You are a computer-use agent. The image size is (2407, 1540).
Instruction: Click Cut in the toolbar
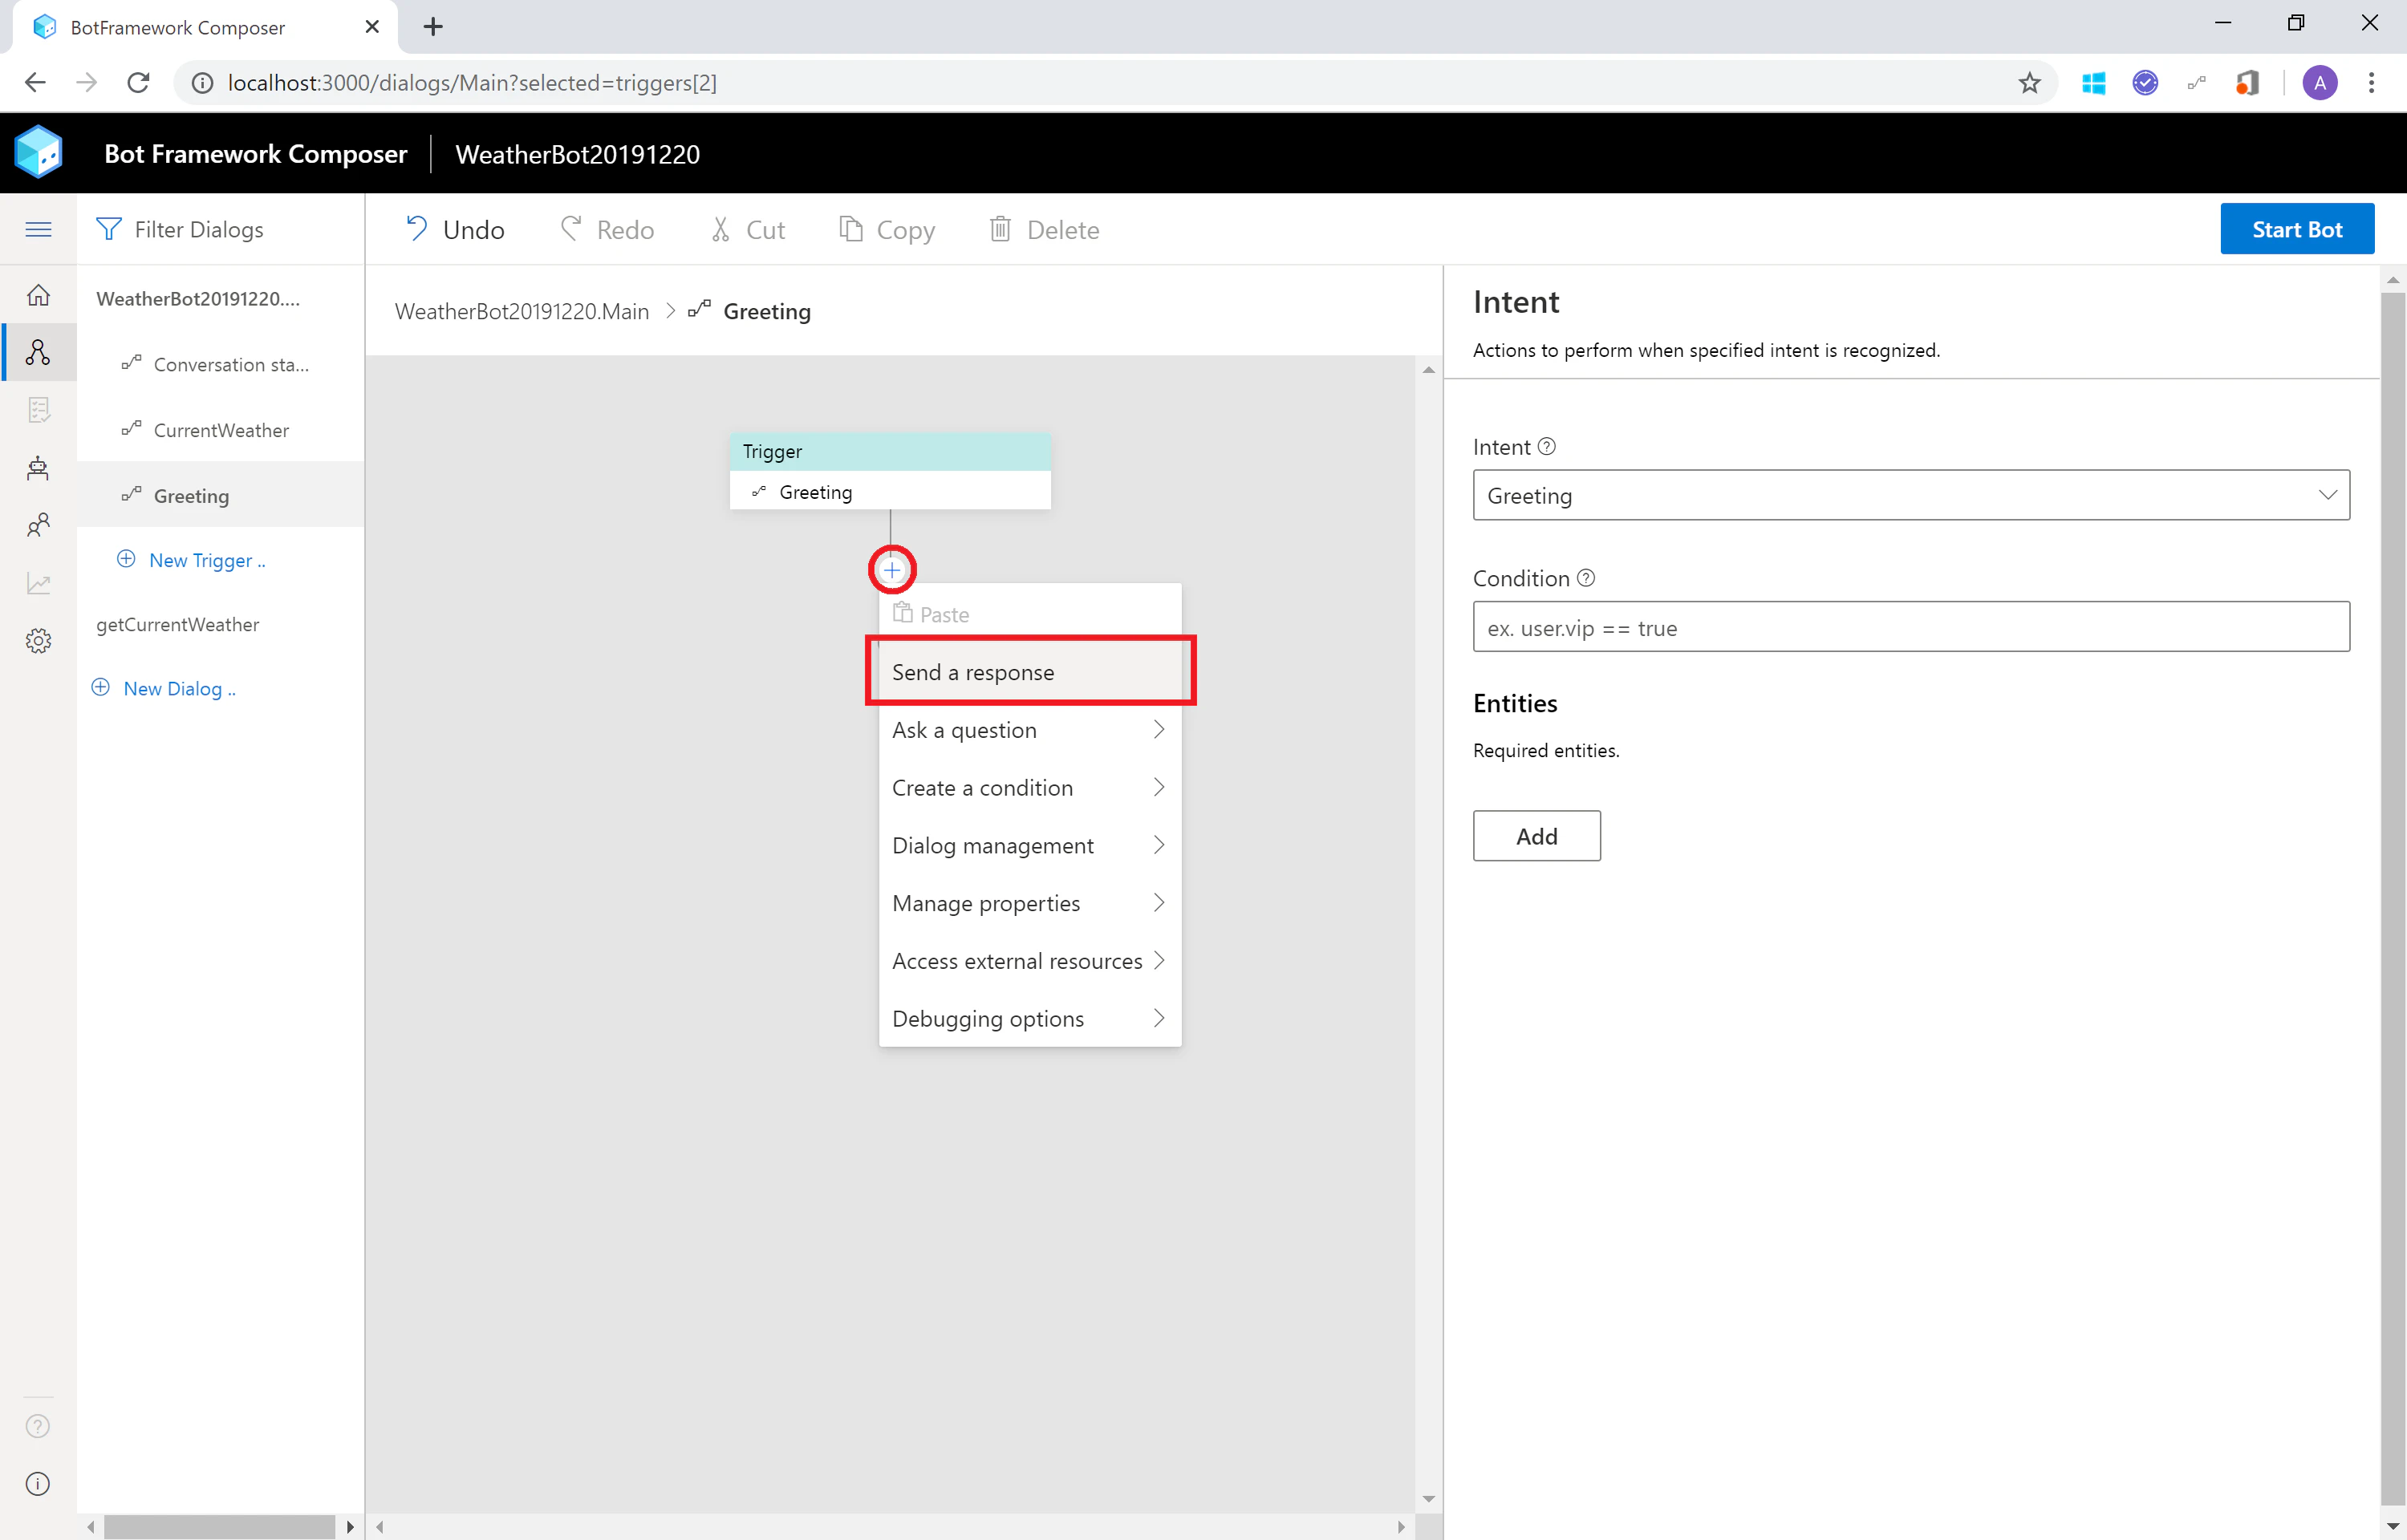[748, 230]
